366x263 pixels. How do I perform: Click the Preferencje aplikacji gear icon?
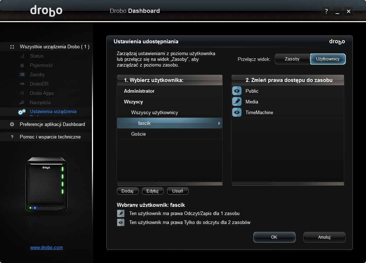[x=12, y=125]
